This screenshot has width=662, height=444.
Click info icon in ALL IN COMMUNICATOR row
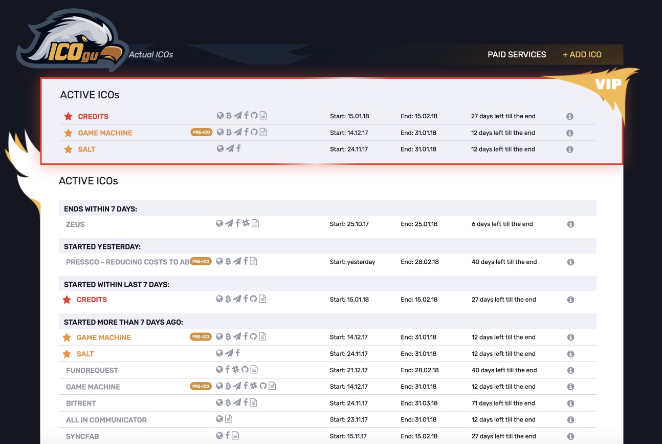(570, 419)
